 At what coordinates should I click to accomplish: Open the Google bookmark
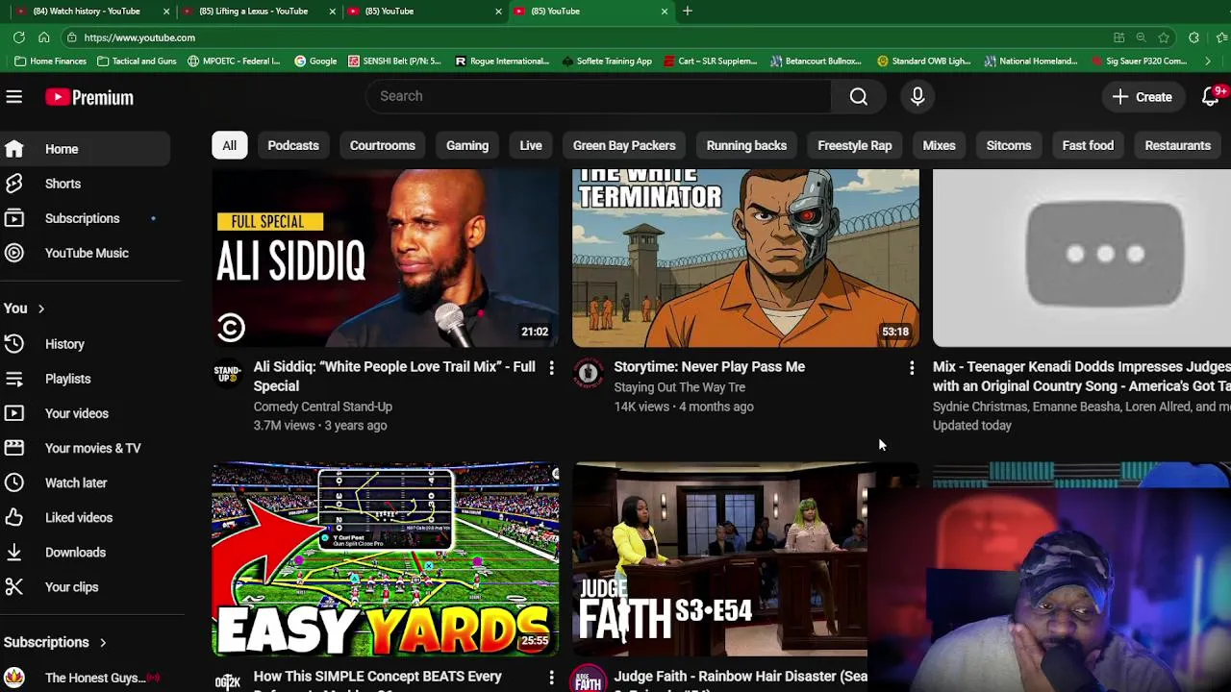click(x=315, y=61)
